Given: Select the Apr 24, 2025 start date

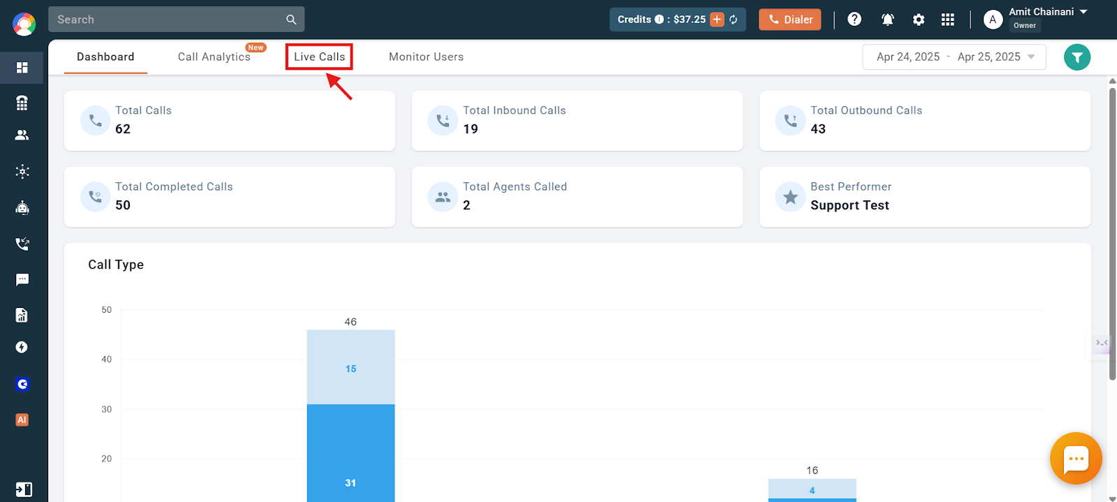Looking at the screenshot, I should pos(908,57).
